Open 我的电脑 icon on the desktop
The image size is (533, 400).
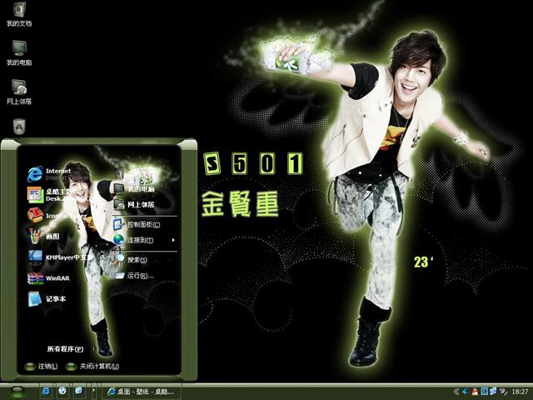19,53
